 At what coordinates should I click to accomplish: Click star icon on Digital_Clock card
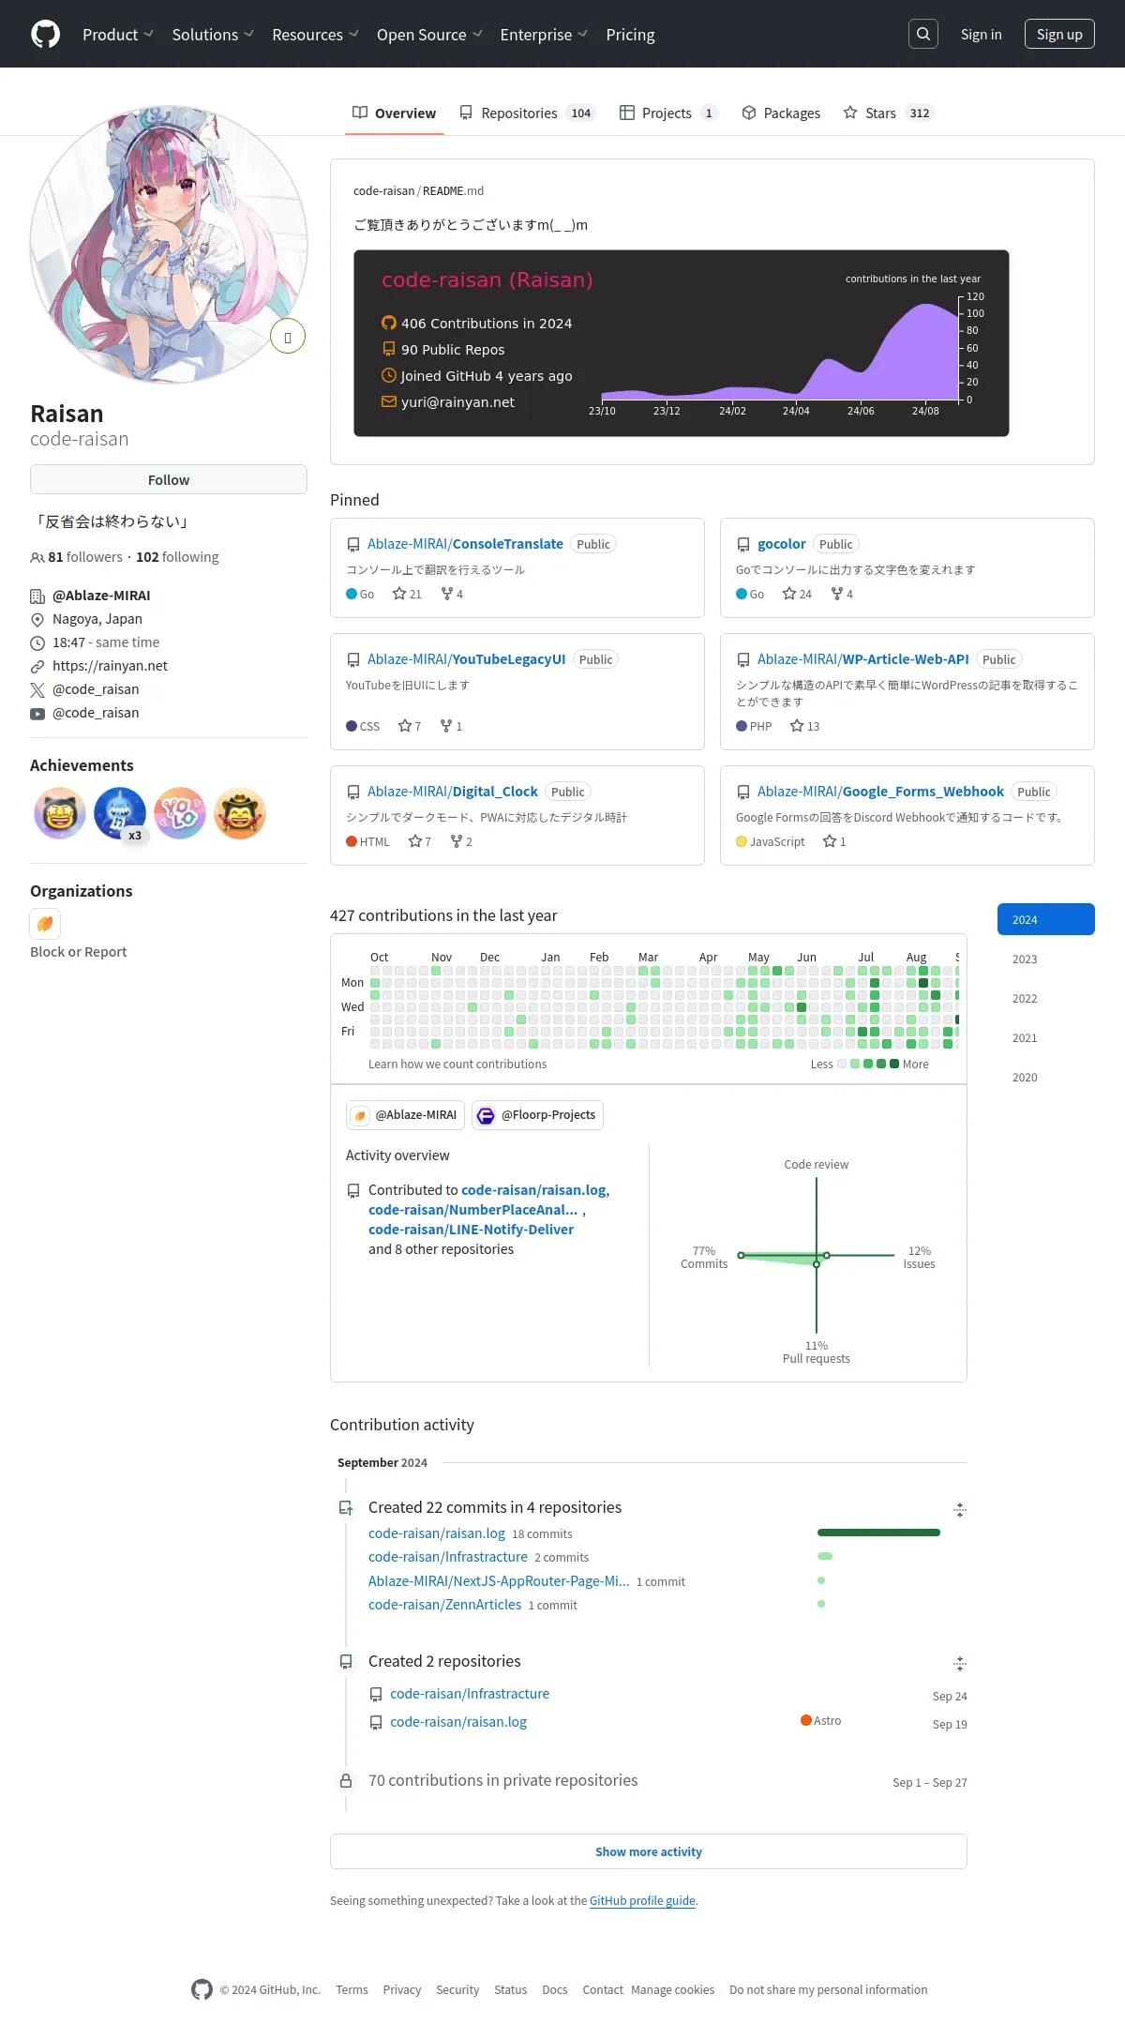pyautogui.click(x=415, y=841)
